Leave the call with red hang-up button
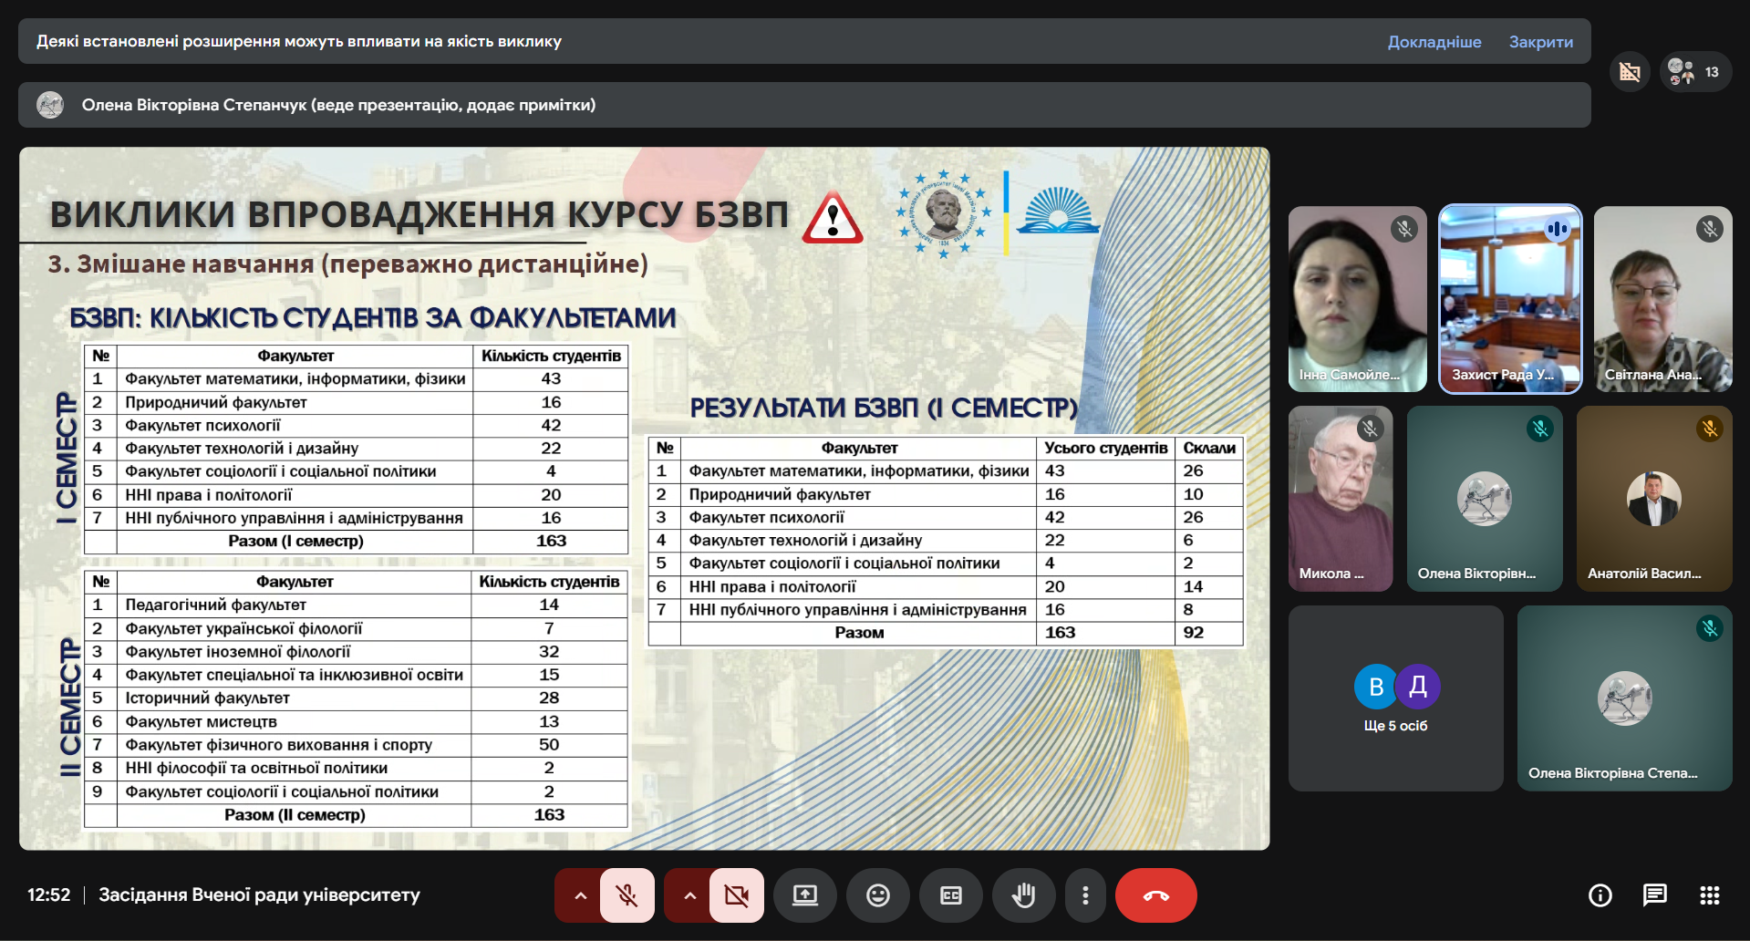 point(1155,894)
